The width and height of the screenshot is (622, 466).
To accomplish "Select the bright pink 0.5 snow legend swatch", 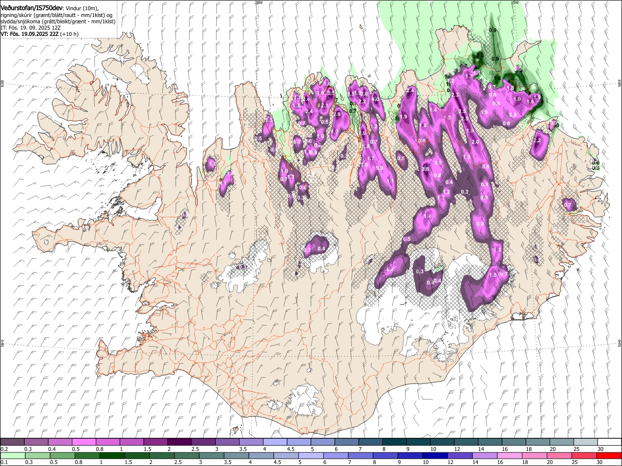I will pos(84,442).
